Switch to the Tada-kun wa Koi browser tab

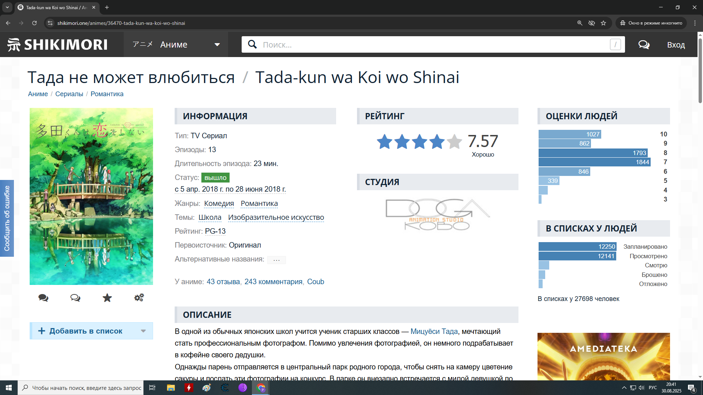56,7
